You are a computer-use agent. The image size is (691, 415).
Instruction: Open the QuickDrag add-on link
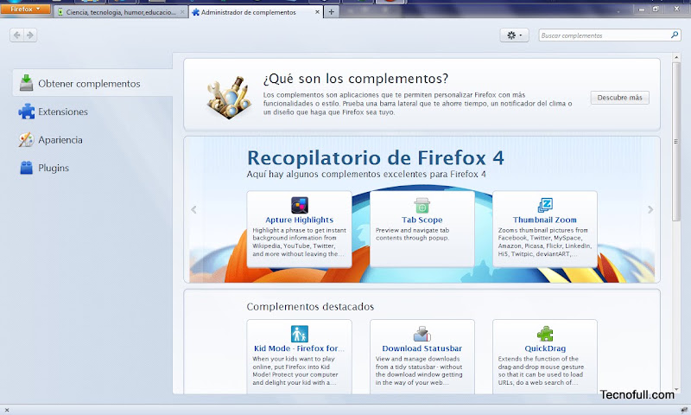point(545,348)
